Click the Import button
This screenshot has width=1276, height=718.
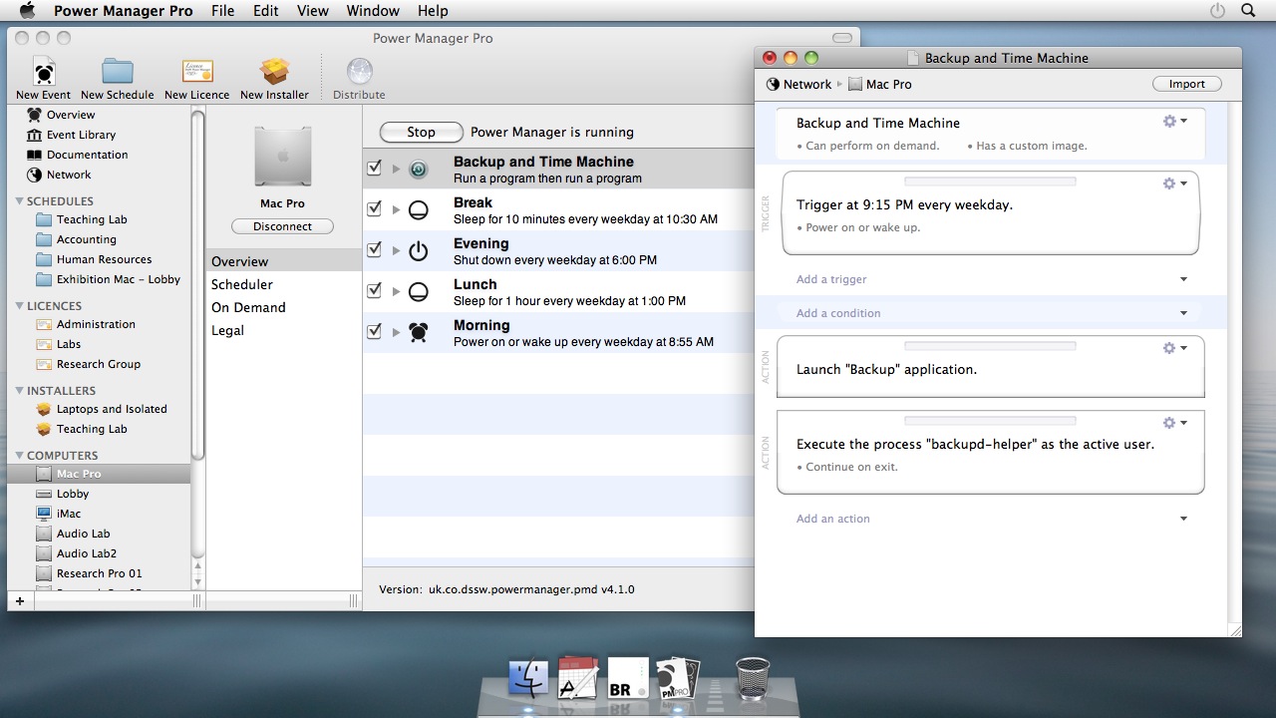click(x=1186, y=84)
